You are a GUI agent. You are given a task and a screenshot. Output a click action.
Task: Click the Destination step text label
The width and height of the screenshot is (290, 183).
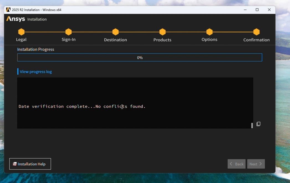tap(116, 40)
